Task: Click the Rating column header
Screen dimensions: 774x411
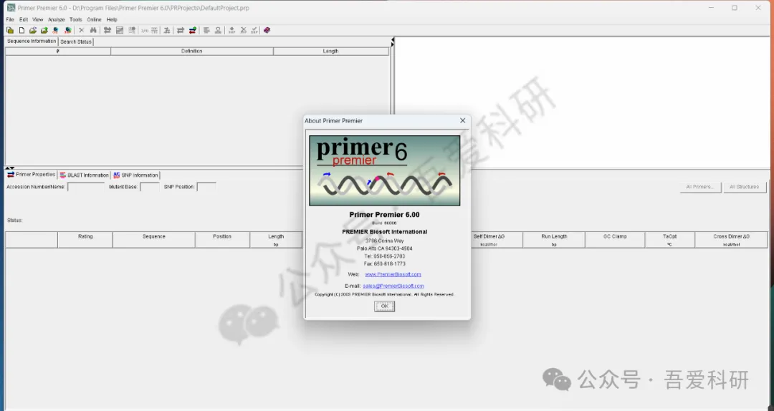Action: pos(85,240)
